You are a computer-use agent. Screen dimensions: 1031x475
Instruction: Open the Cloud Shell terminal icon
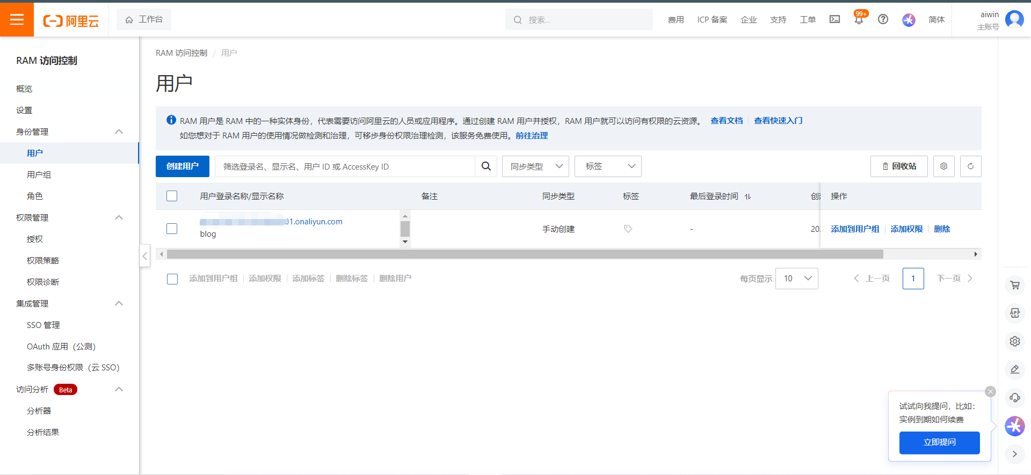(x=834, y=19)
